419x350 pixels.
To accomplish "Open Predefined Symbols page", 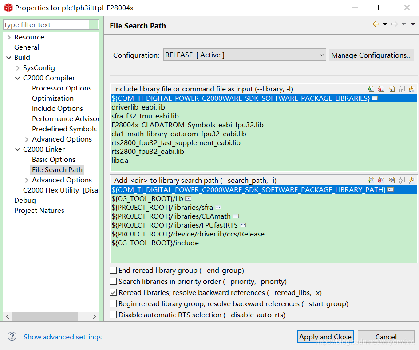I will pos(64,129).
